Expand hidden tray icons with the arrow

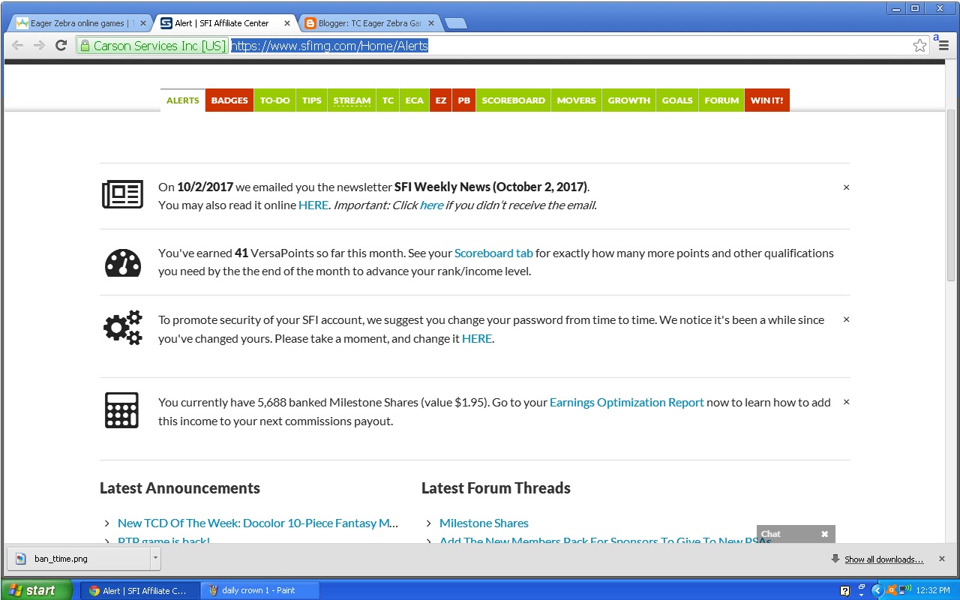(x=877, y=590)
